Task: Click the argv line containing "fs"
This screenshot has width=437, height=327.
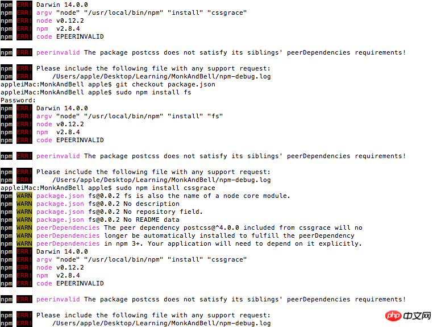Action: click(x=130, y=116)
